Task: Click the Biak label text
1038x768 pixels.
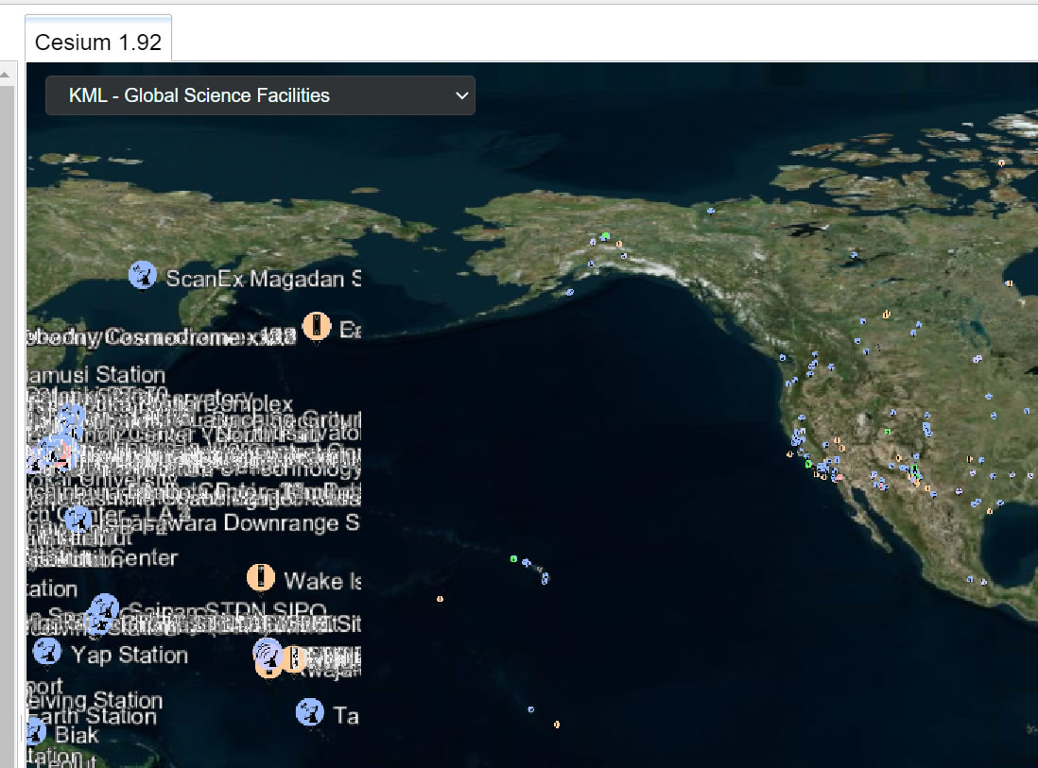Action: [x=77, y=735]
